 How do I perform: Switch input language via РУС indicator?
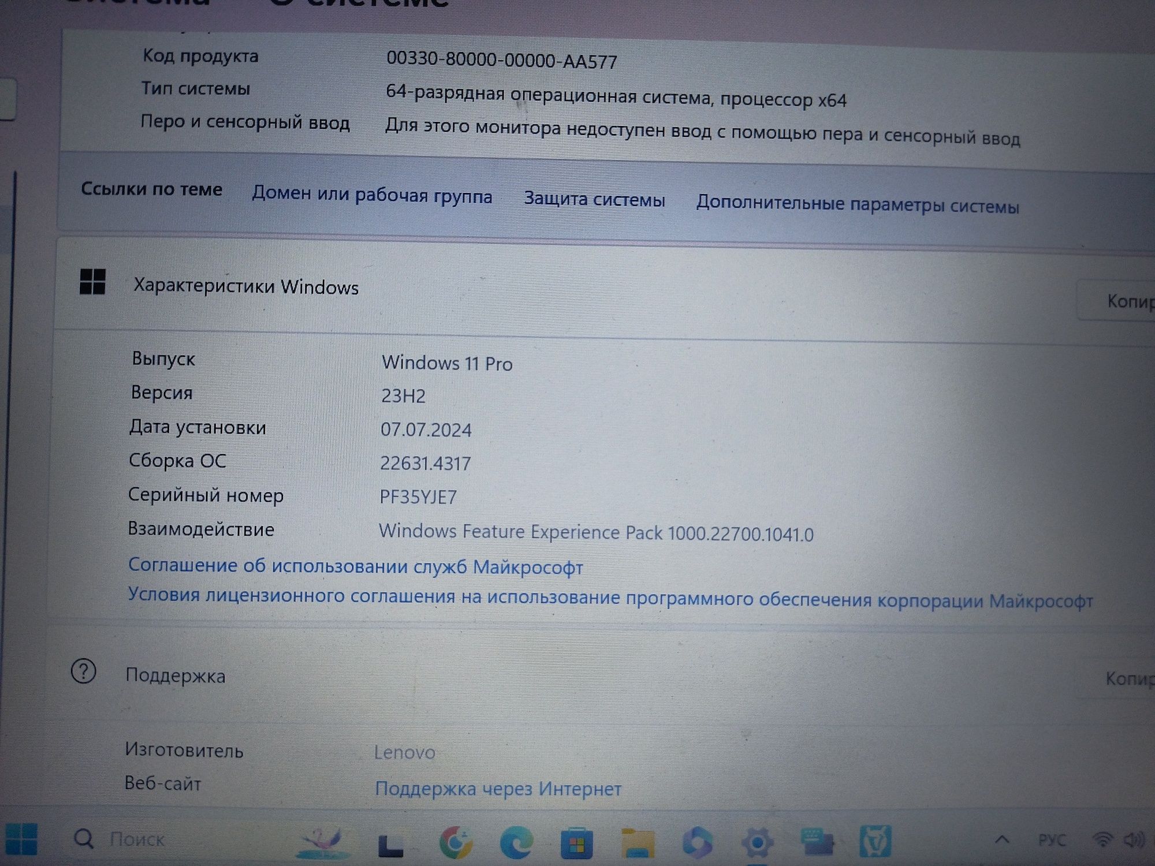click(x=1052, y=840)
